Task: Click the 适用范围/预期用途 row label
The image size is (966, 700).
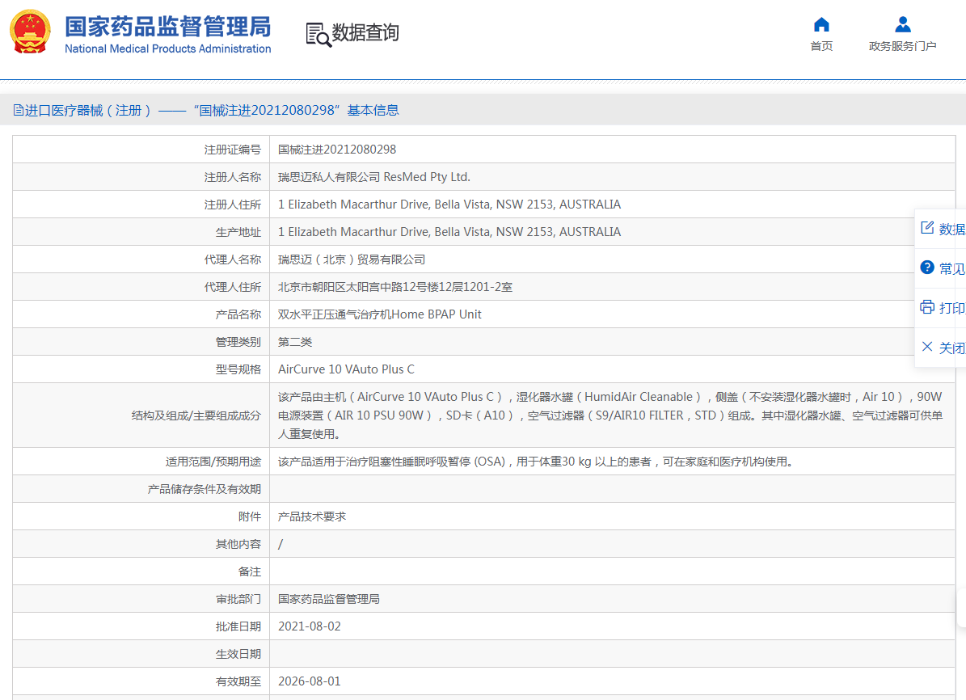Action: [213, 462]
